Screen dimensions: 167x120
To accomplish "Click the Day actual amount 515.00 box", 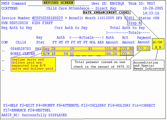I will 127,49.
